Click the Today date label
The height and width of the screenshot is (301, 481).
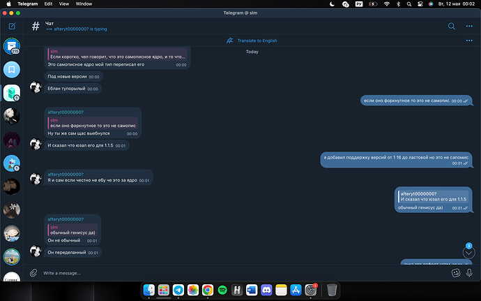click(x=252, y=52)
